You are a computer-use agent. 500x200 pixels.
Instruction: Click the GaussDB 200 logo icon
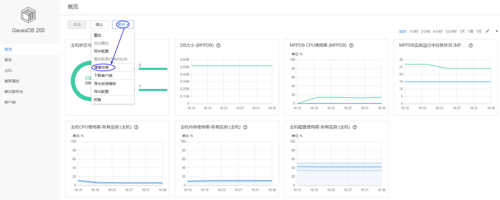[28, 15]
